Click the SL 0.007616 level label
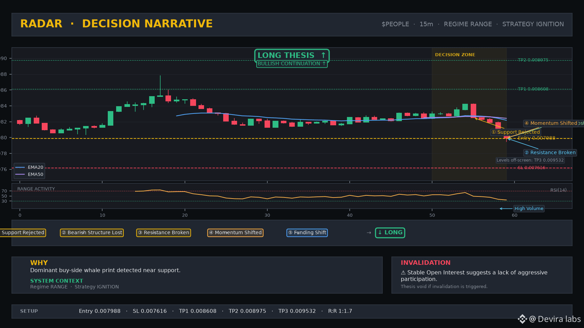This screenshot has height=328, width=584. [x=532, y=168]
